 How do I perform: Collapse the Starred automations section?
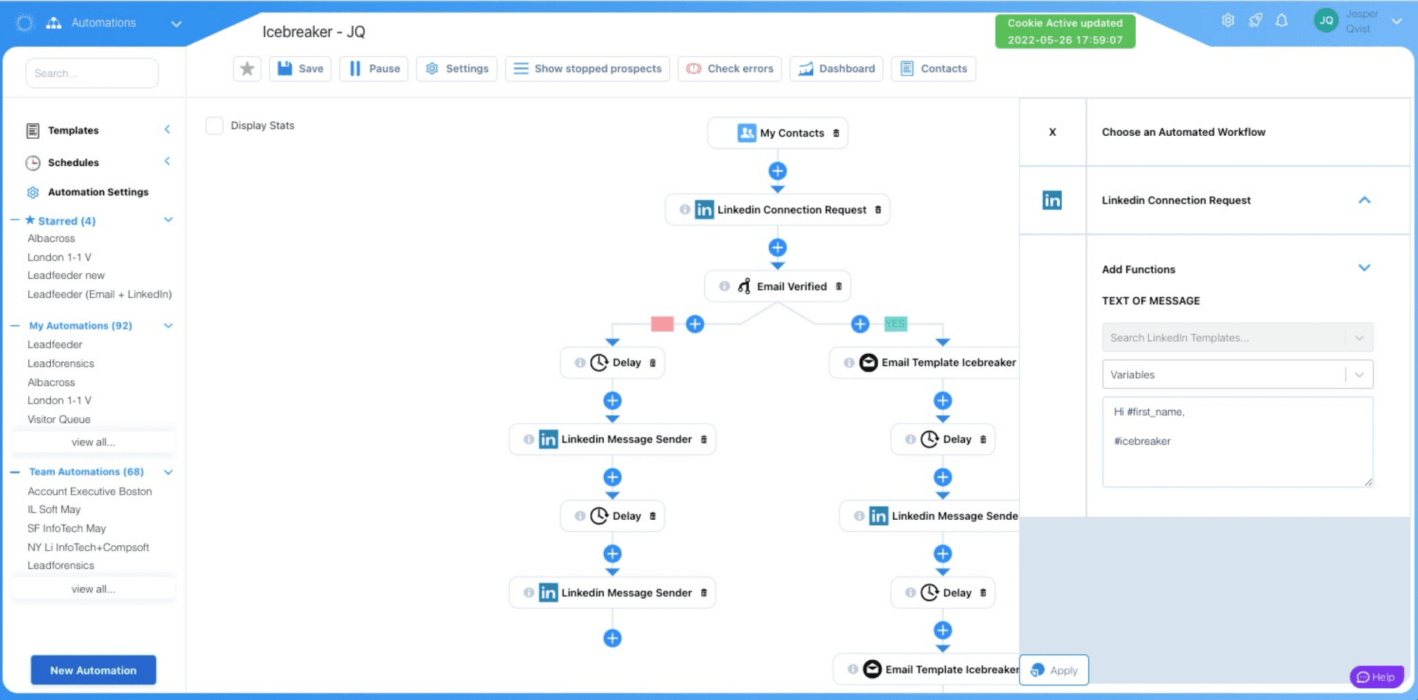click(x=168, y=220)
